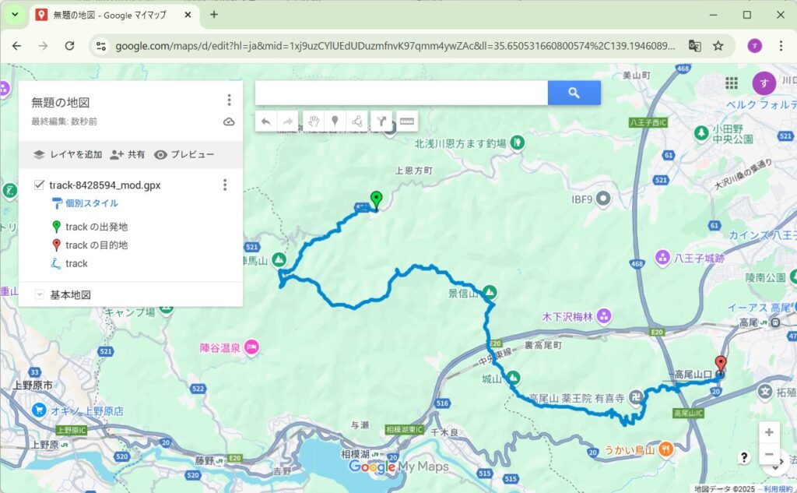Open the Google apps grid
The height and width of the screenshot is (493, 797).
click(732, 83)
